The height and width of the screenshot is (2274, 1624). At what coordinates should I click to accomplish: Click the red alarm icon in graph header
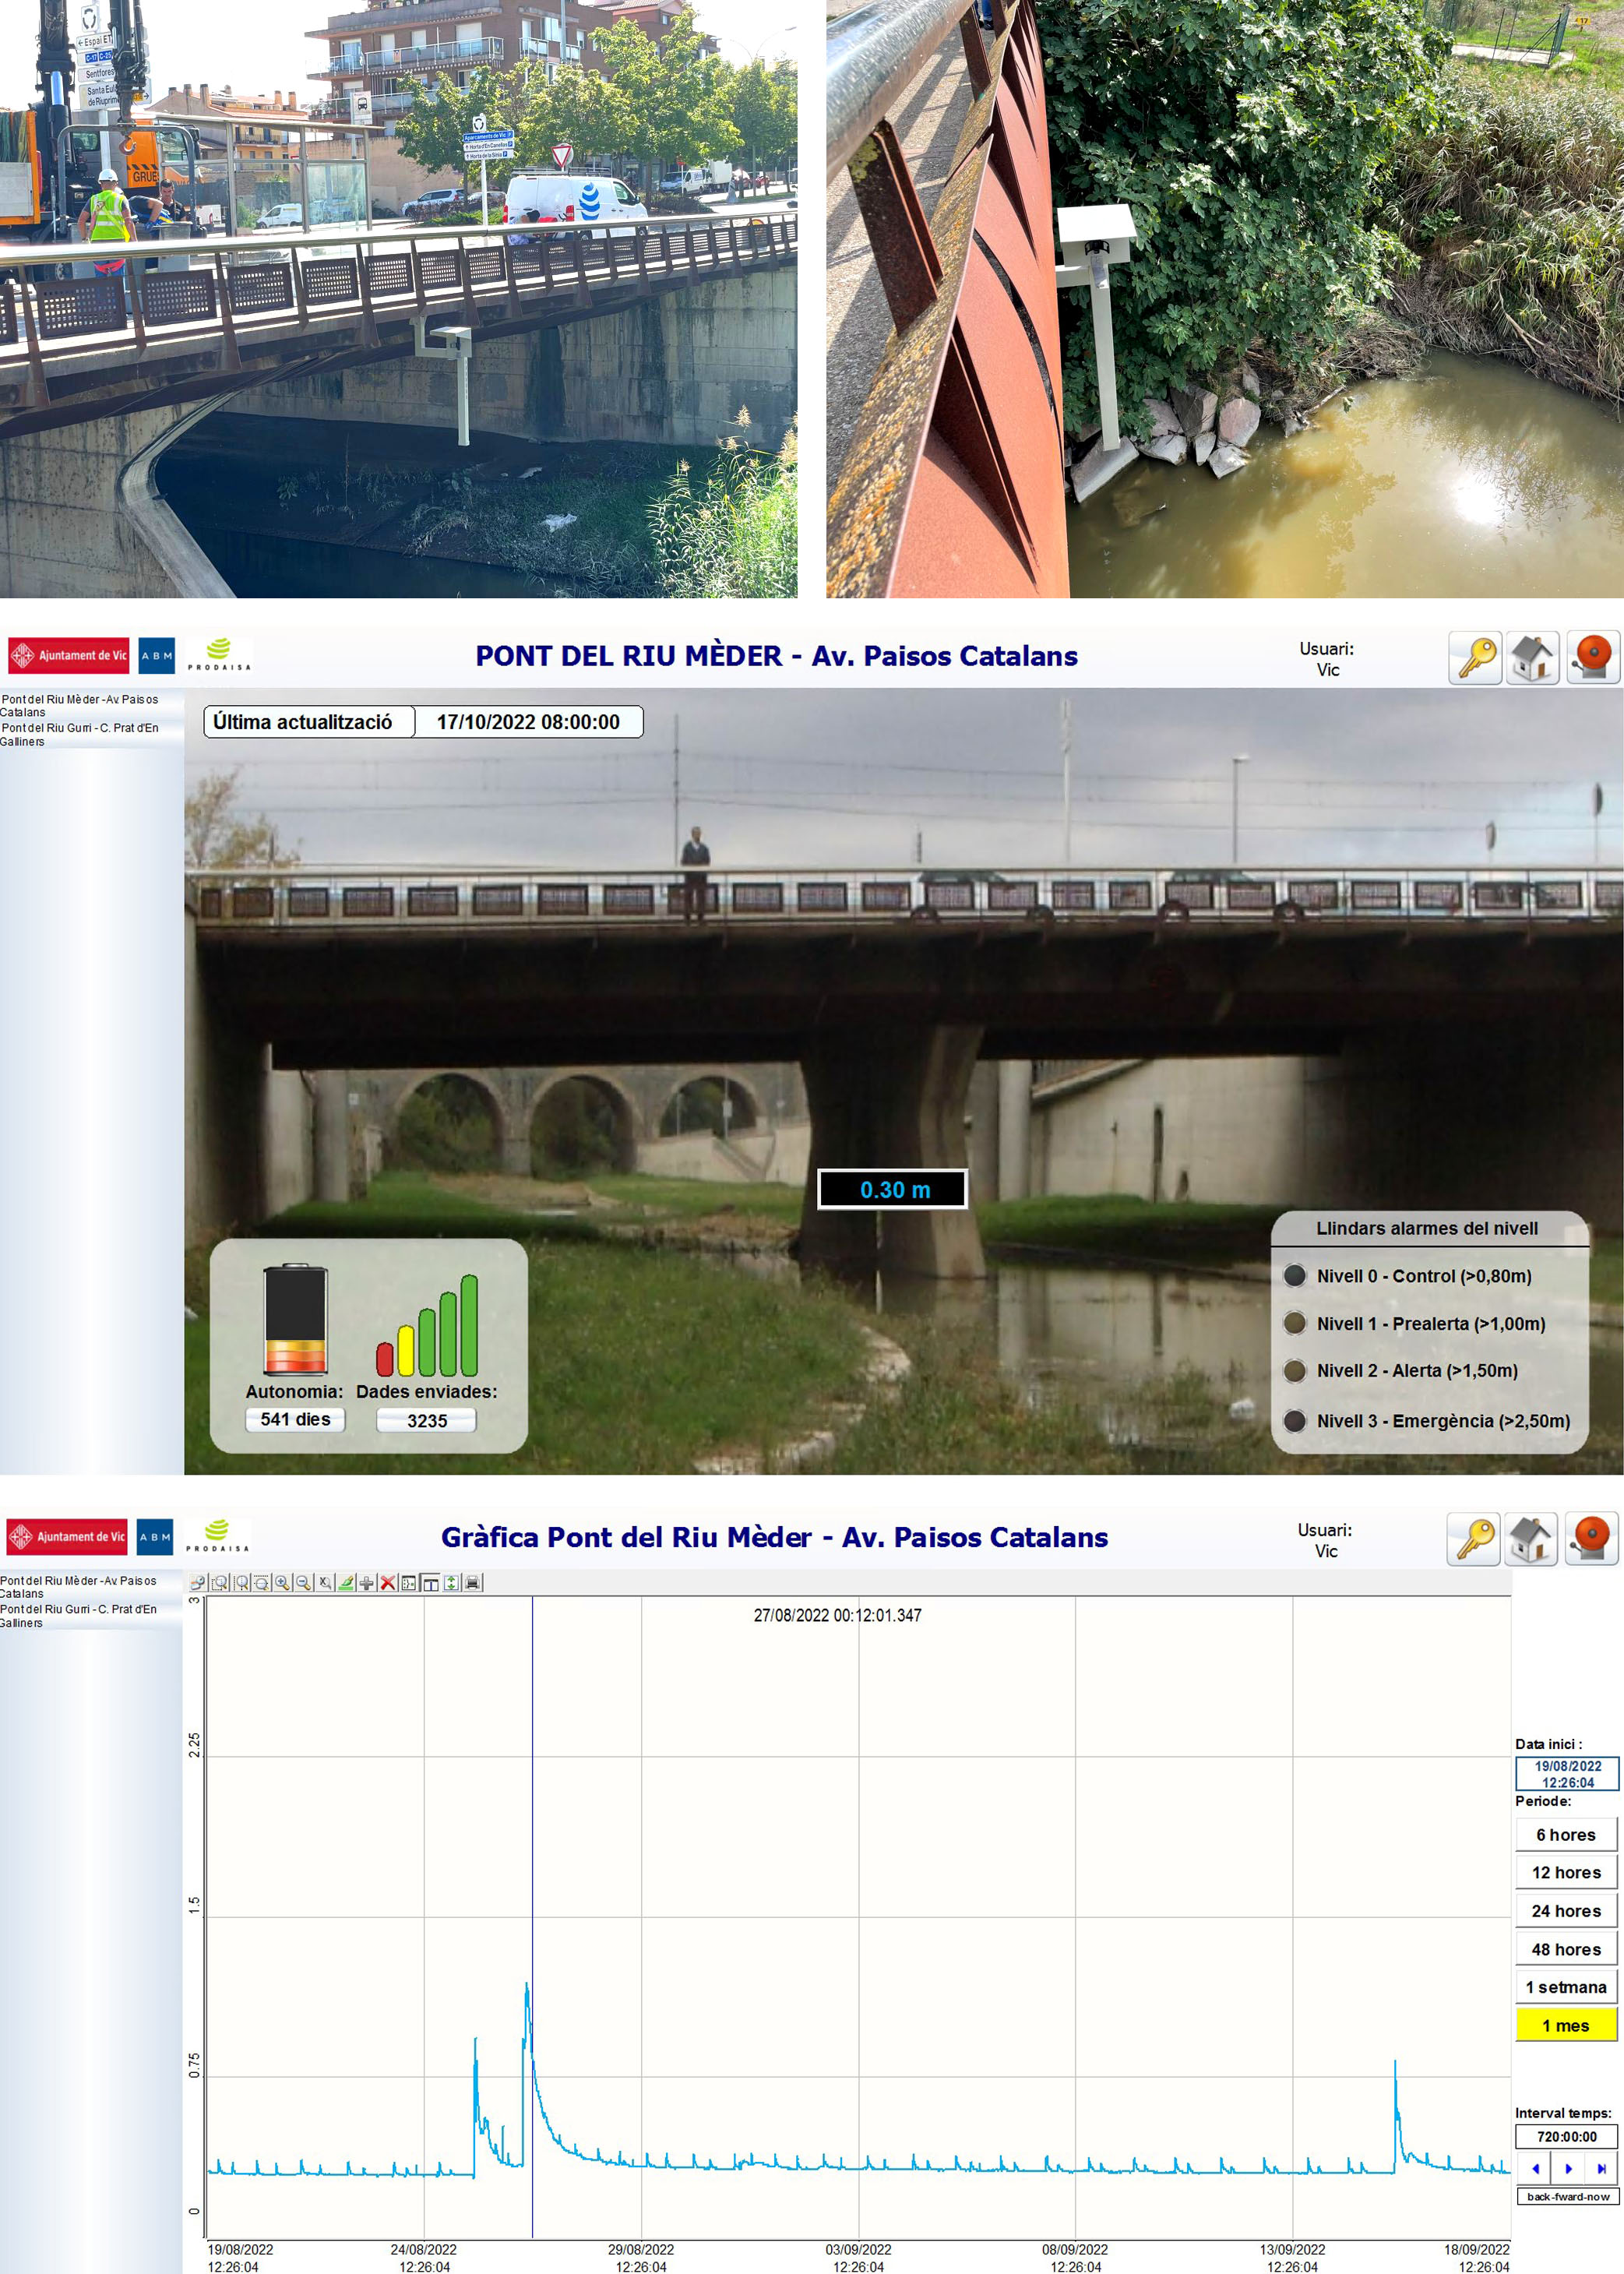point(1591,1540)
